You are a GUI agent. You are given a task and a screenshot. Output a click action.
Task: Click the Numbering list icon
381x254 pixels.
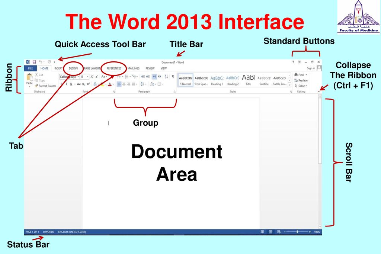127,77
